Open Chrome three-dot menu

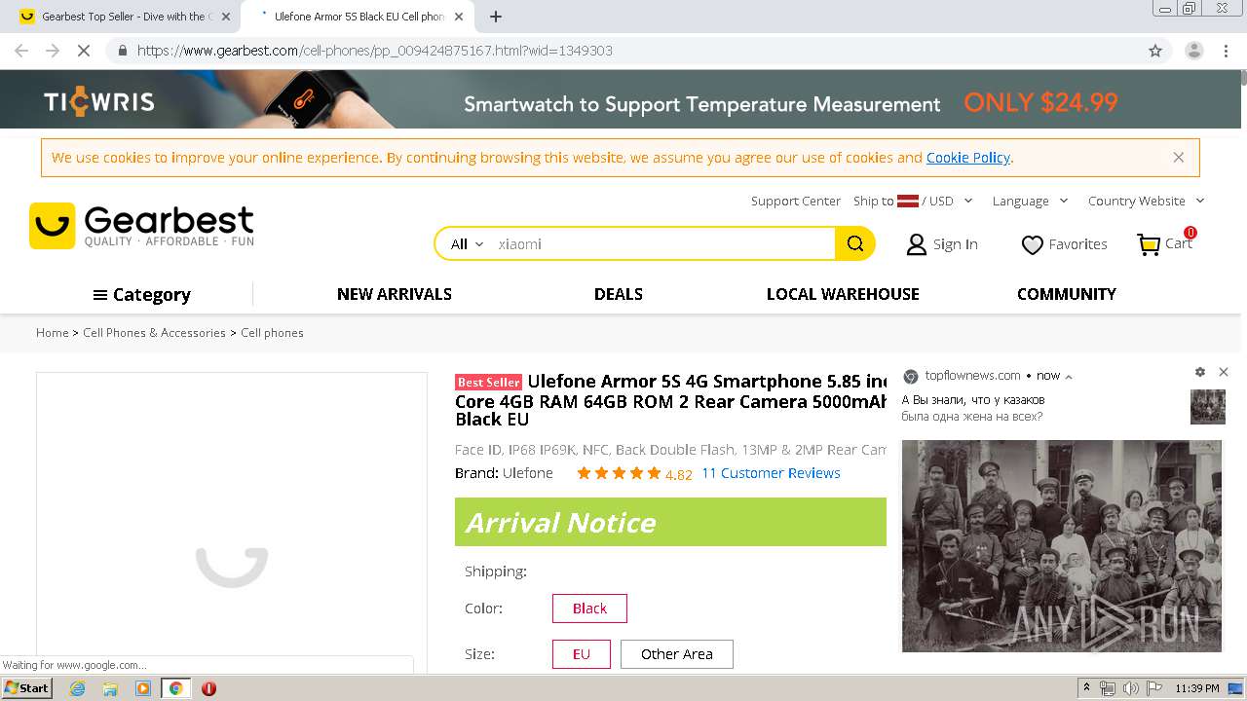click(x=1226, y=51)
